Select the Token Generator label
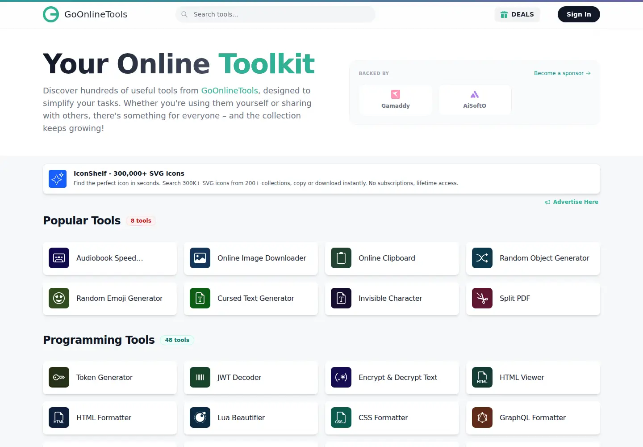 click(x=104, y=377)
